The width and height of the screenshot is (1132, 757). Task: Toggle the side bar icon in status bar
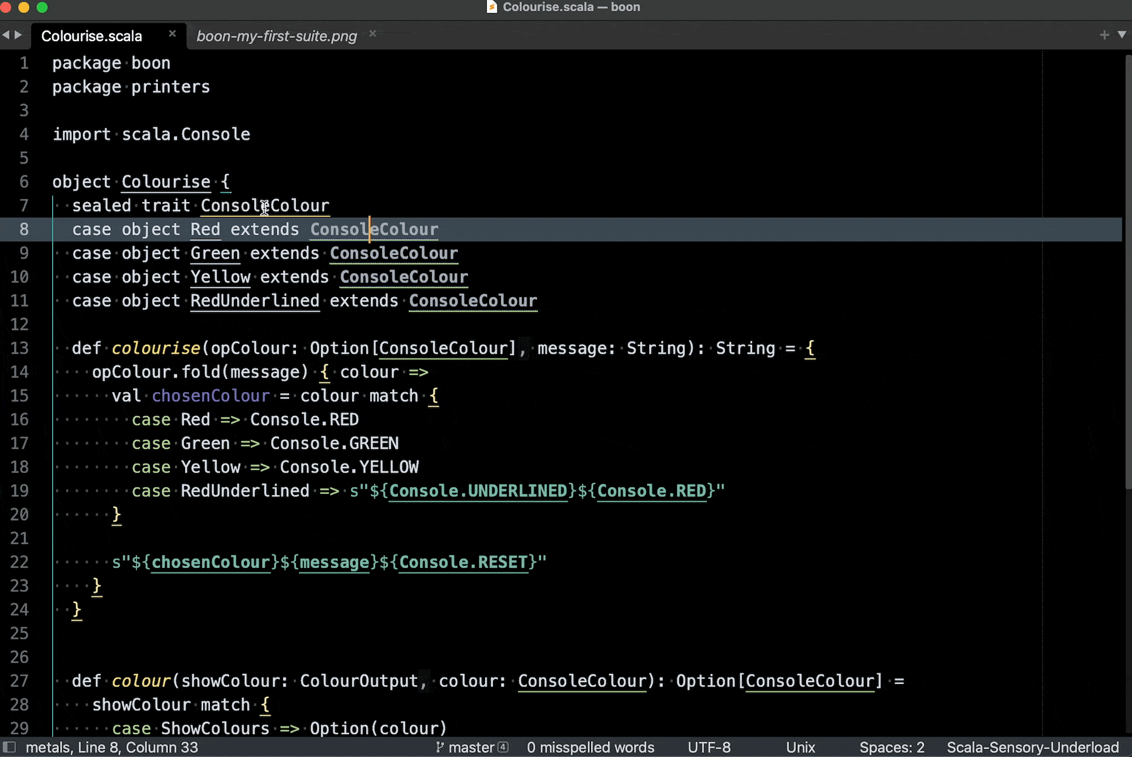[10, 747]
